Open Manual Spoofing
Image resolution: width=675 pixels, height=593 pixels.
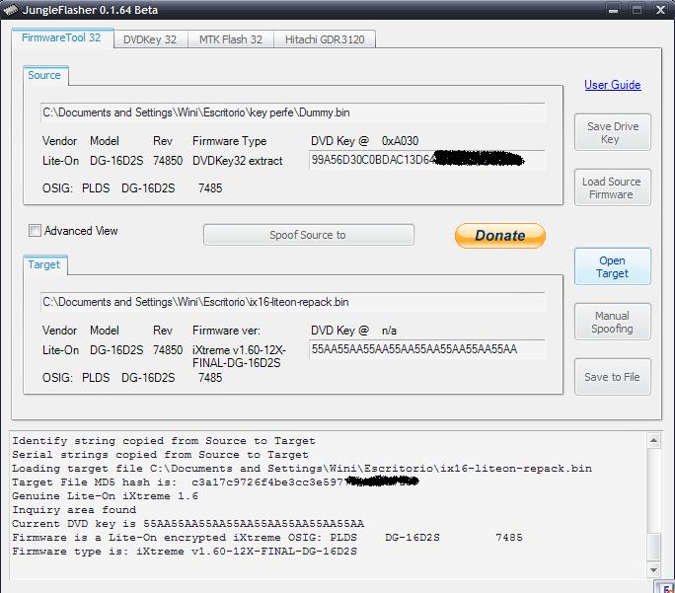[612, 322]
